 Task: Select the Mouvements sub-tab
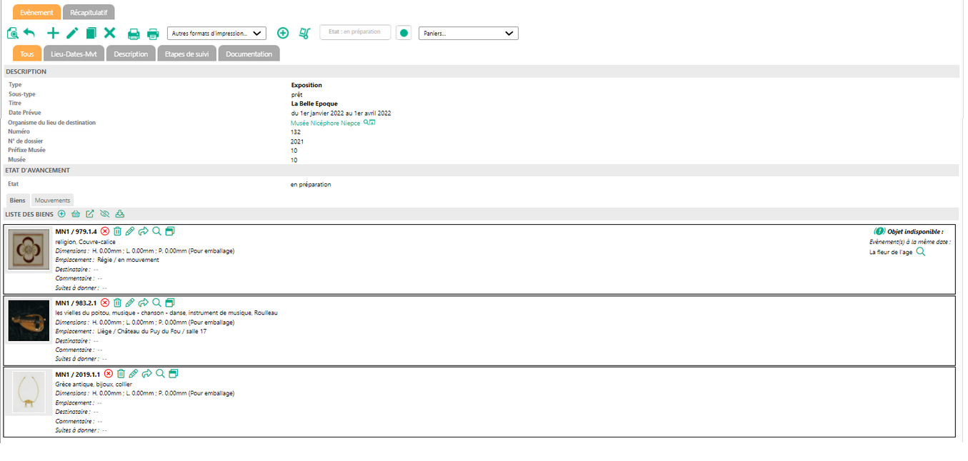tap(52, 201)
